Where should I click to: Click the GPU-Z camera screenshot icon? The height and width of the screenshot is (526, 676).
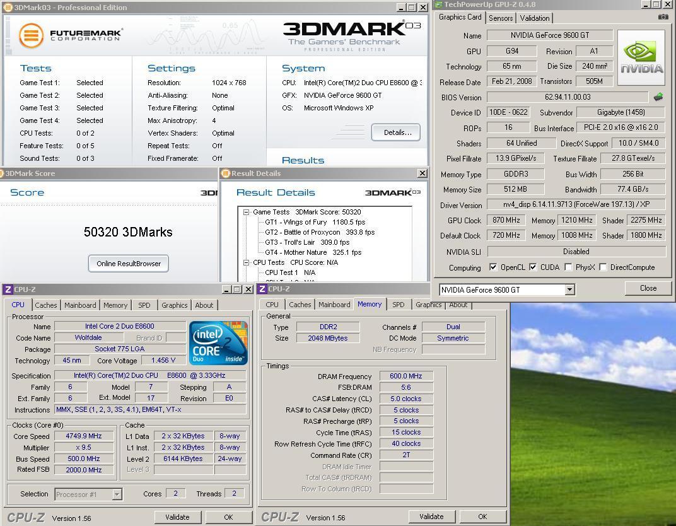[663, 17]
